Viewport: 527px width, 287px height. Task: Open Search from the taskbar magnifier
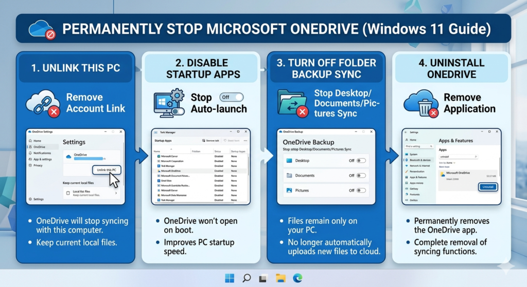point(247,278)
